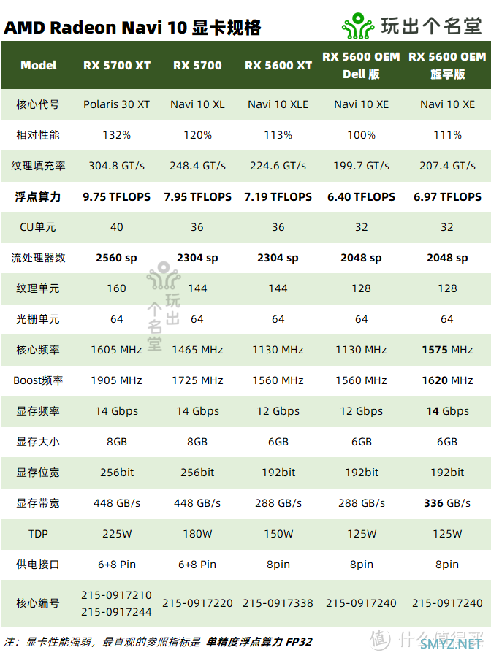Click the 浮点算力 row label

coord(38,196)
